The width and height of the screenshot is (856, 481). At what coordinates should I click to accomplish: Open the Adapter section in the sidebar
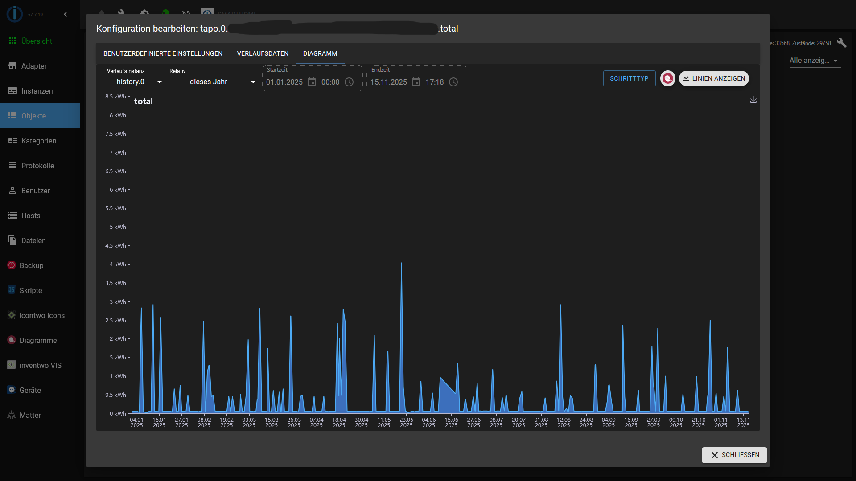(33, 66)
